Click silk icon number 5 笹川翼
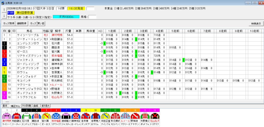Screen dimensions: 264x127 (46, 116)
